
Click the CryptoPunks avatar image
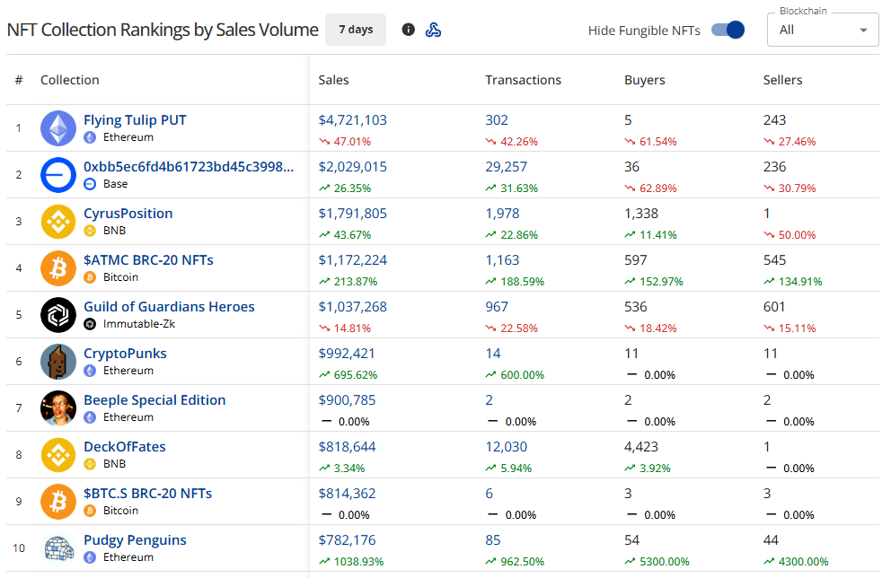(58, 362)
